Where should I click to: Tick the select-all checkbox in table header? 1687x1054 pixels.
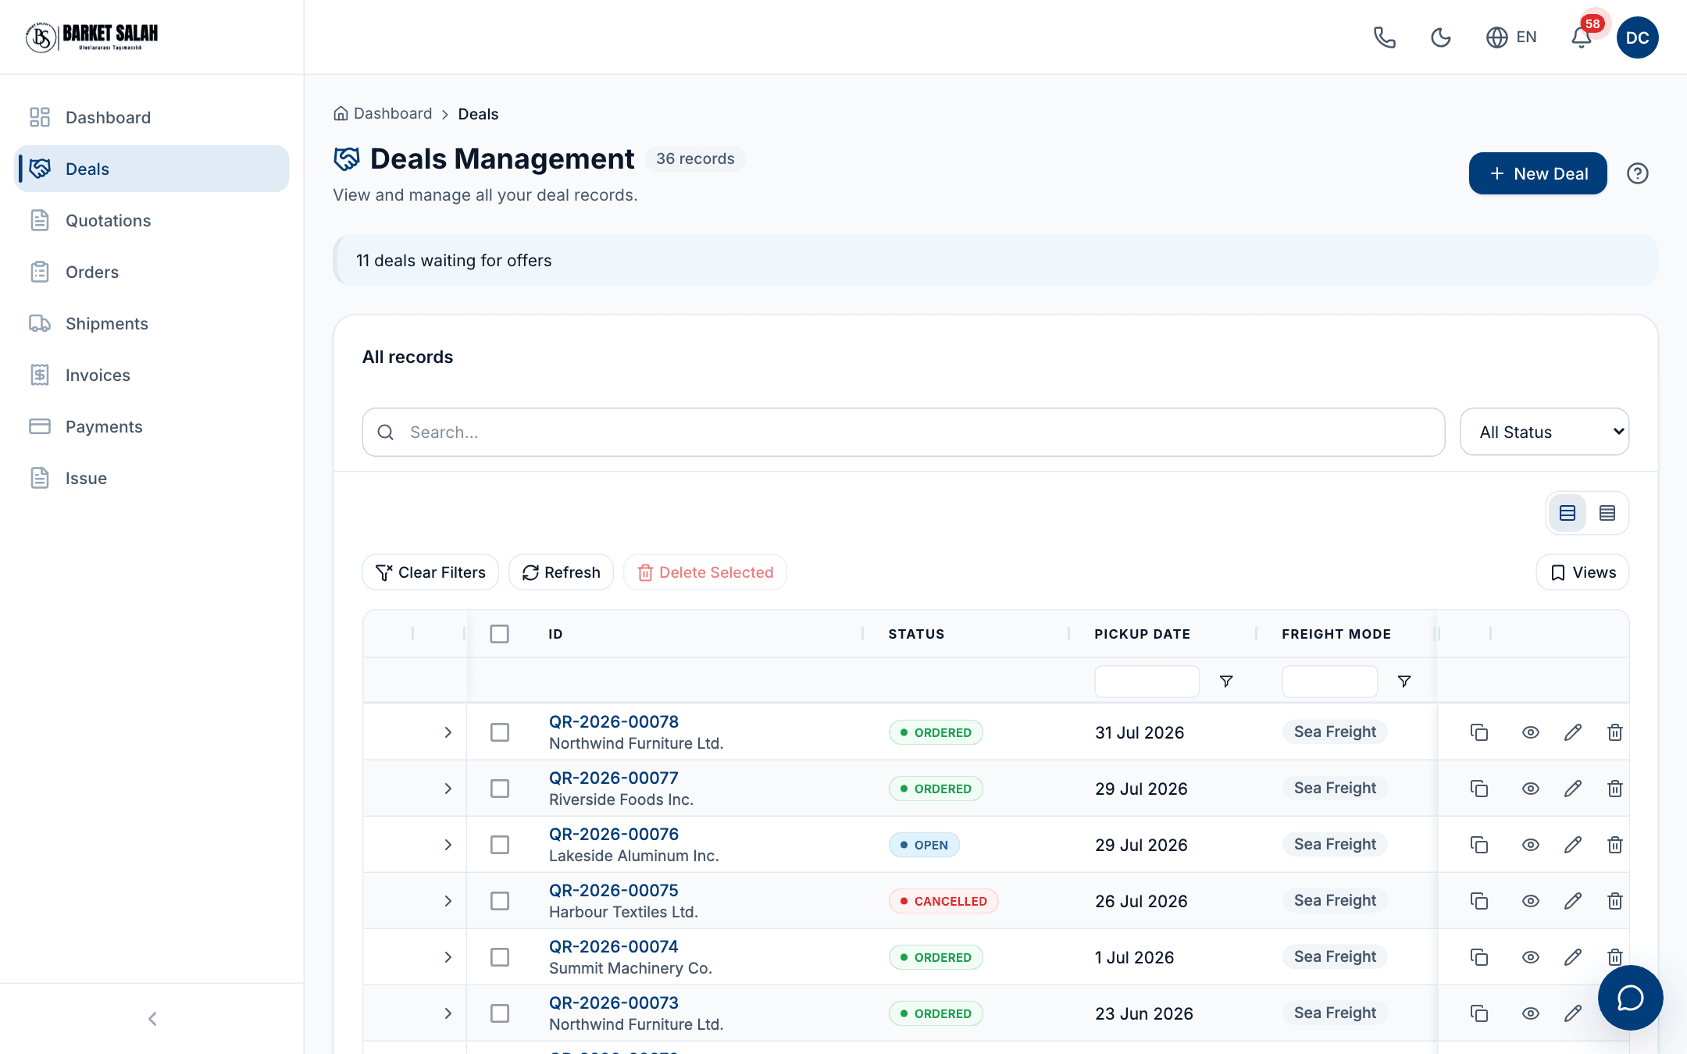(500, 634)
